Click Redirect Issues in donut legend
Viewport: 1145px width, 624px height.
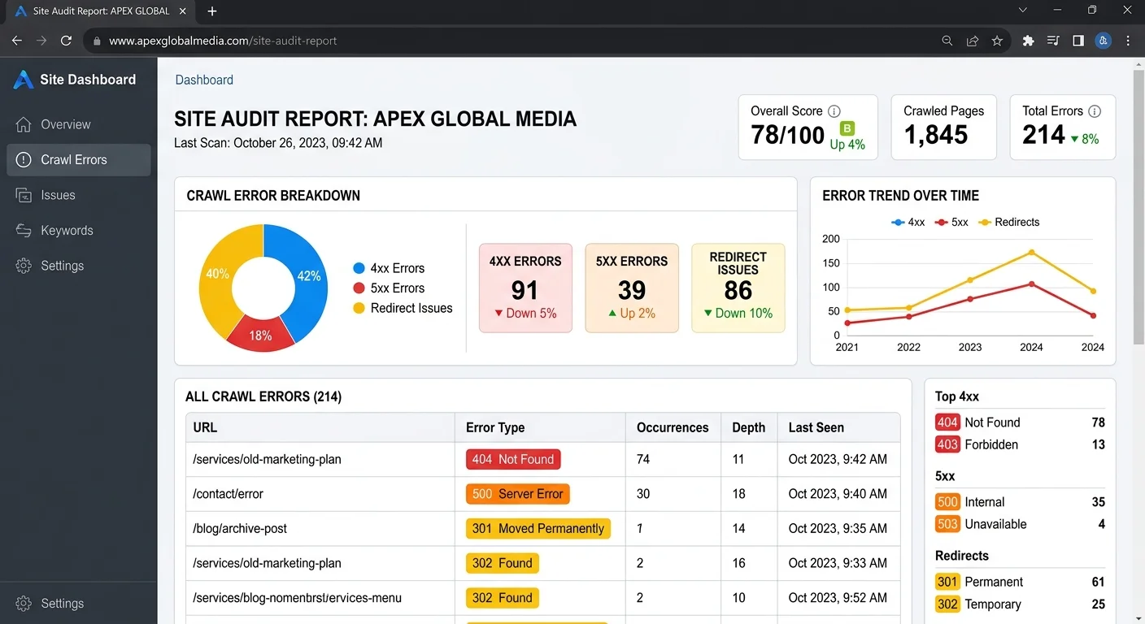403,308
